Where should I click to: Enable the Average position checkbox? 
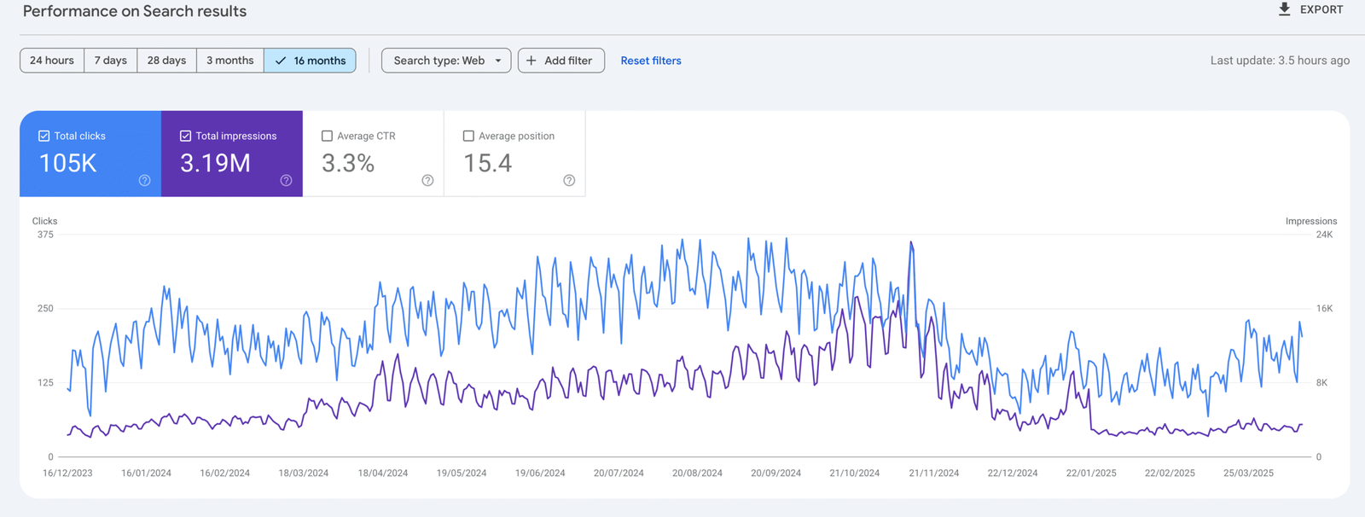click(468, 136)
